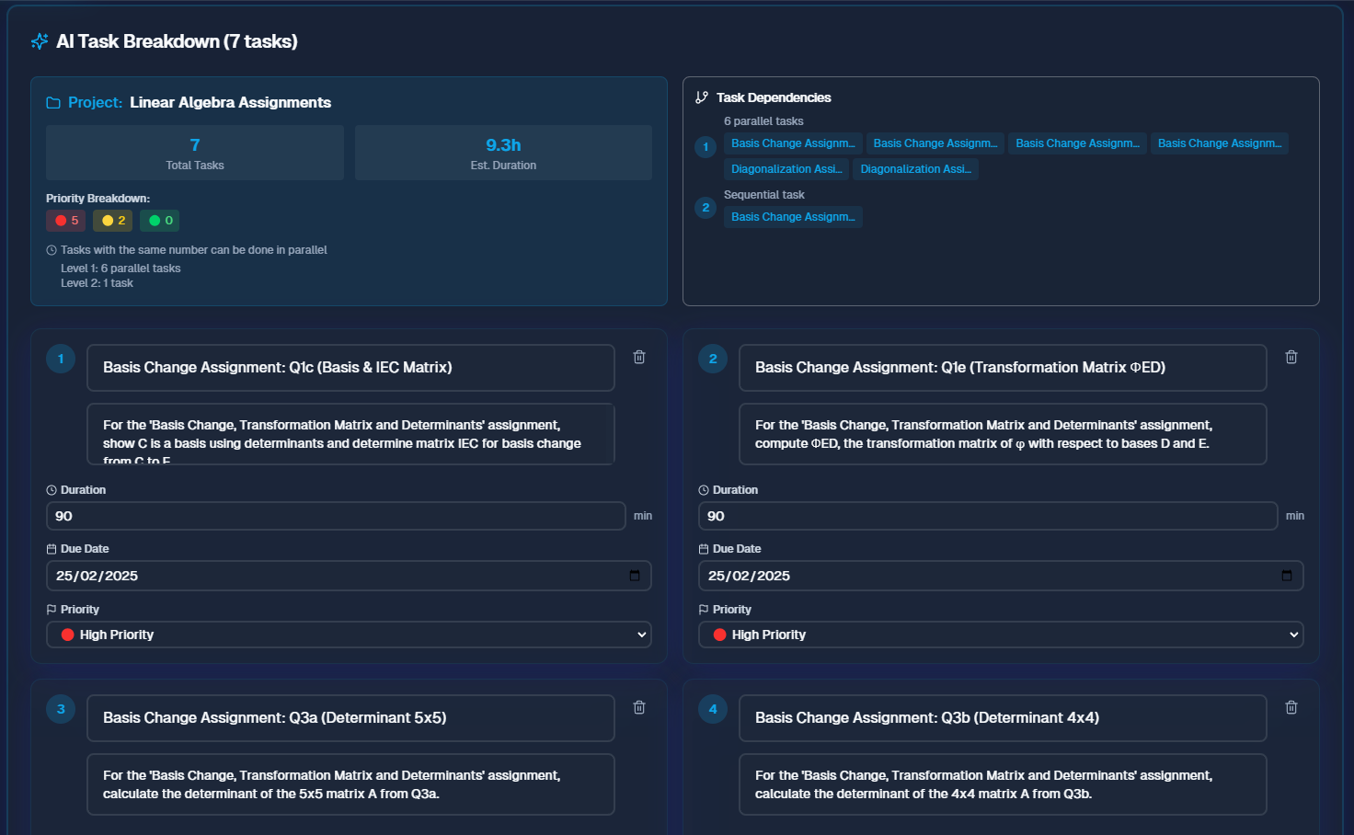Click the yellow medium-priority count badge showing 2
Screen dimensions: 1354x835
(113, 221)
